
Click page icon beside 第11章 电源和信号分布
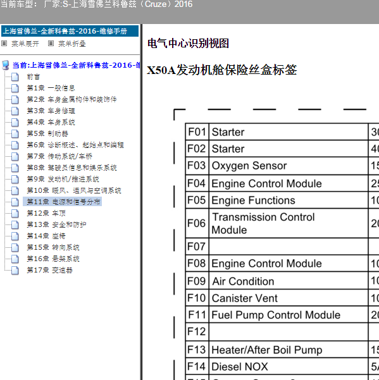pyautogui.click(x=15, y=202)
